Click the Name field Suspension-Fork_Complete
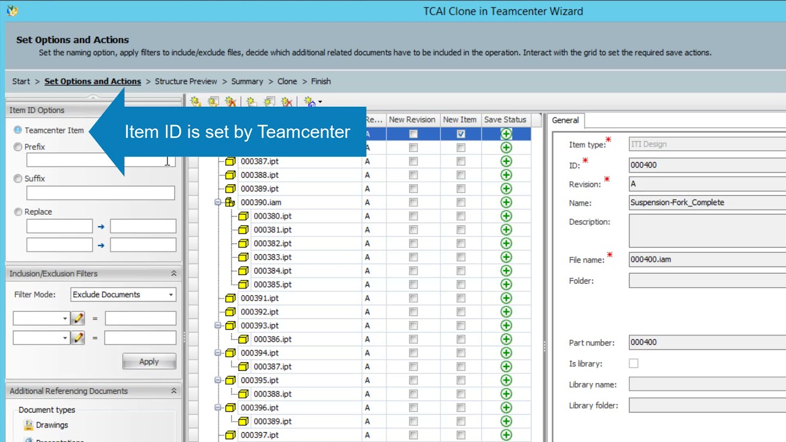The width and height of the screenshot is (786, 442). point(707,203)
